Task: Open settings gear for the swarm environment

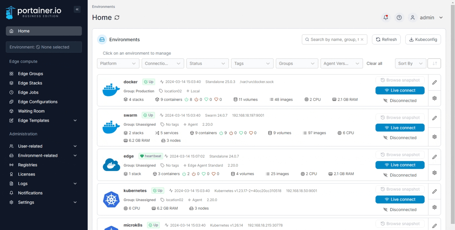Action: (x=435, y=137)
